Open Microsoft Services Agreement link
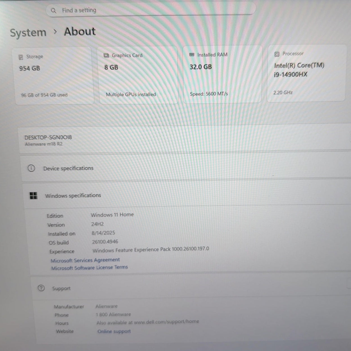The image size is (351, 351). (x=85, y=260)
